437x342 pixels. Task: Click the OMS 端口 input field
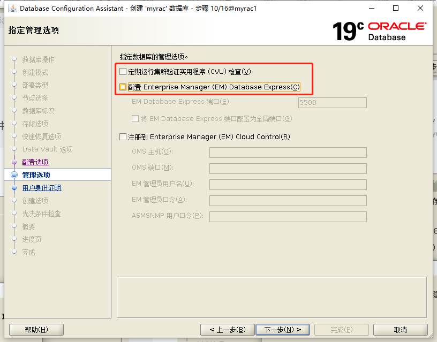pos(288,169)
